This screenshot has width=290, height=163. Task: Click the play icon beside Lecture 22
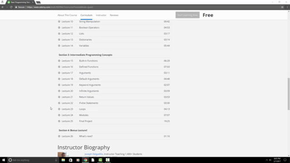click(59, 103)
